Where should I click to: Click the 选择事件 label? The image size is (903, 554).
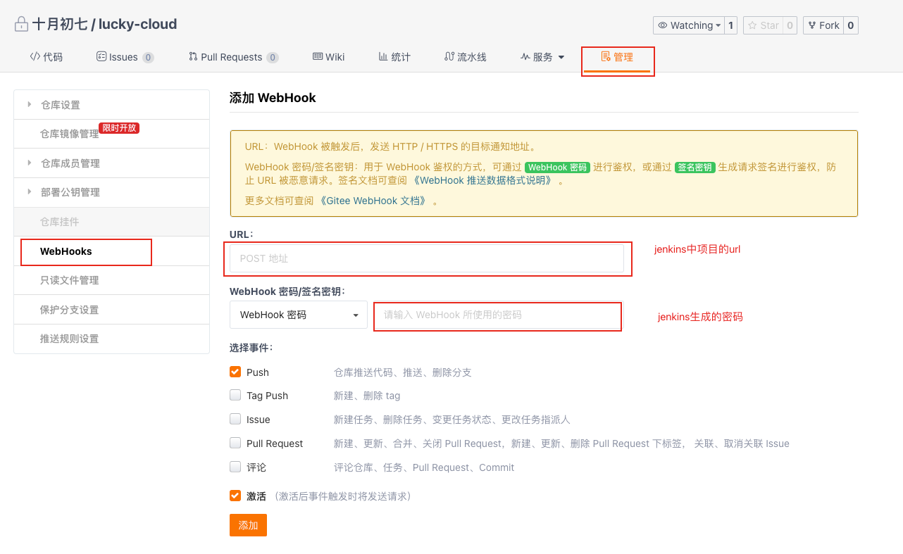click(251, 348)
